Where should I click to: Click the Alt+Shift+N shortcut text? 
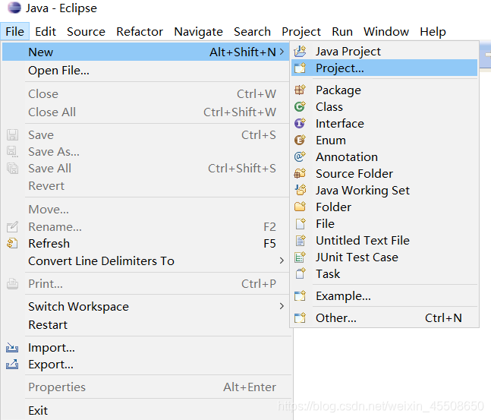[x=243, y=52]
